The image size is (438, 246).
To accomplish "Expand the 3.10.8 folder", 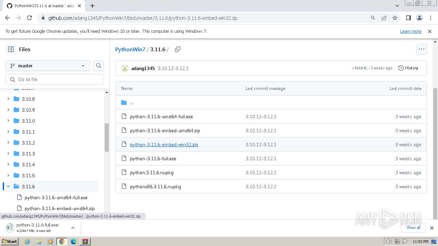I will point(8,99).
